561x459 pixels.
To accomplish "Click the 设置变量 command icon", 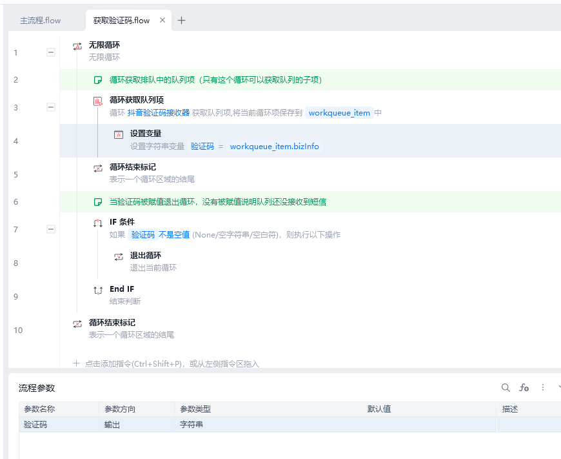I will tap(119, 134).
